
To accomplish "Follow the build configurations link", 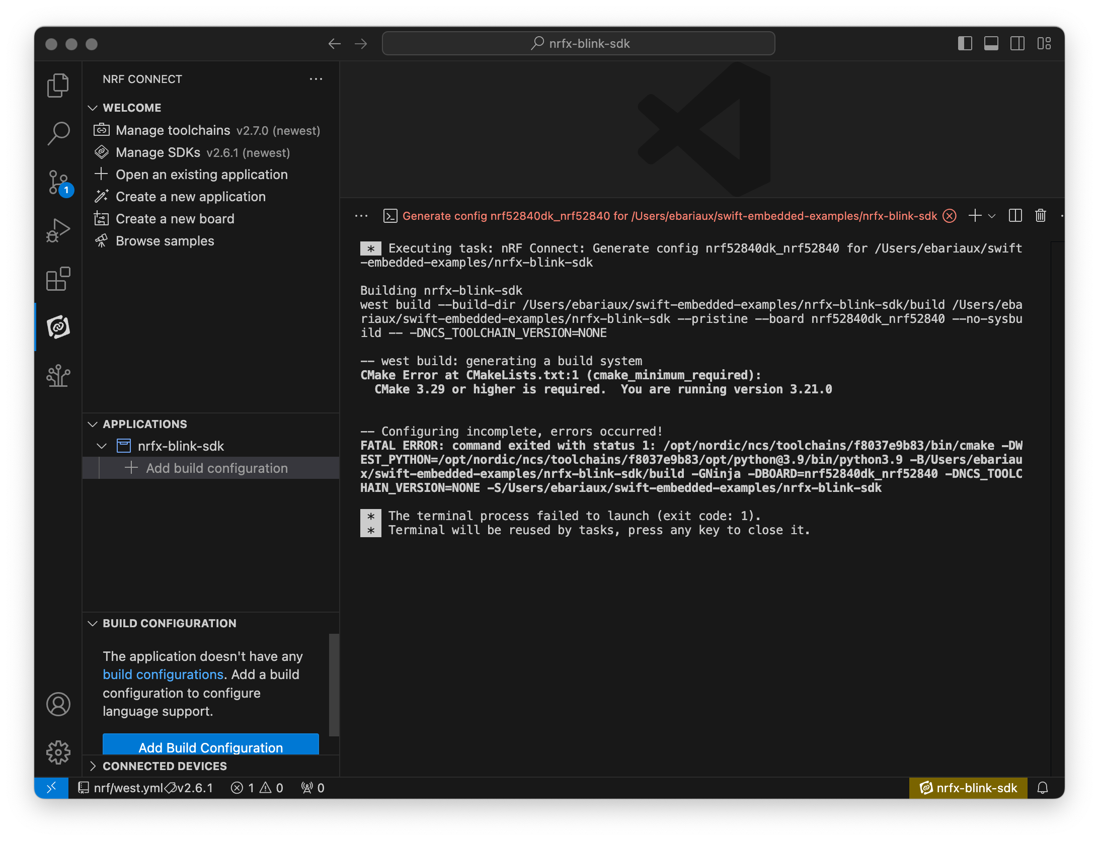I will pos(163,675).
